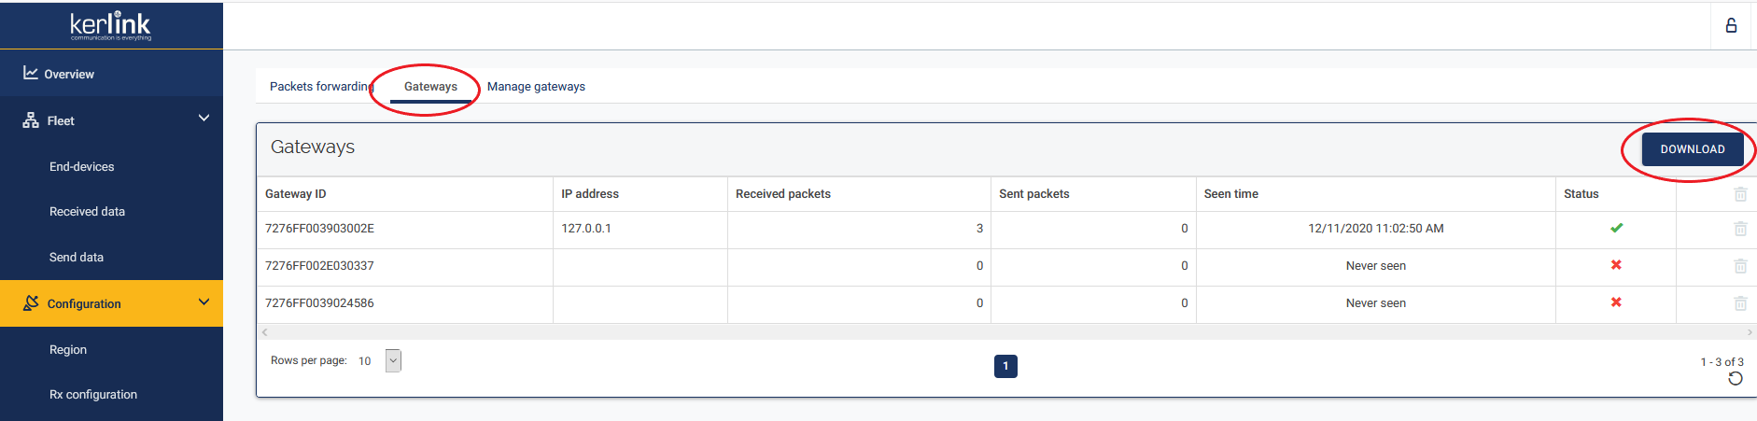Screen dimensions: 1757x421
Task: Select the Gateways tab
Action: click(430, 87)
